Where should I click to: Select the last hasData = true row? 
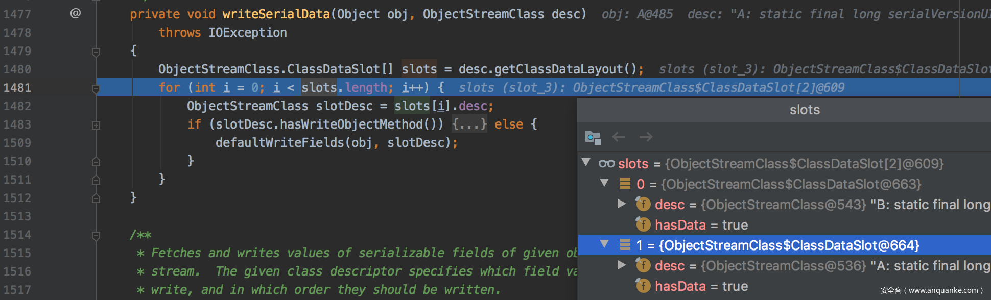coord(701,286)
